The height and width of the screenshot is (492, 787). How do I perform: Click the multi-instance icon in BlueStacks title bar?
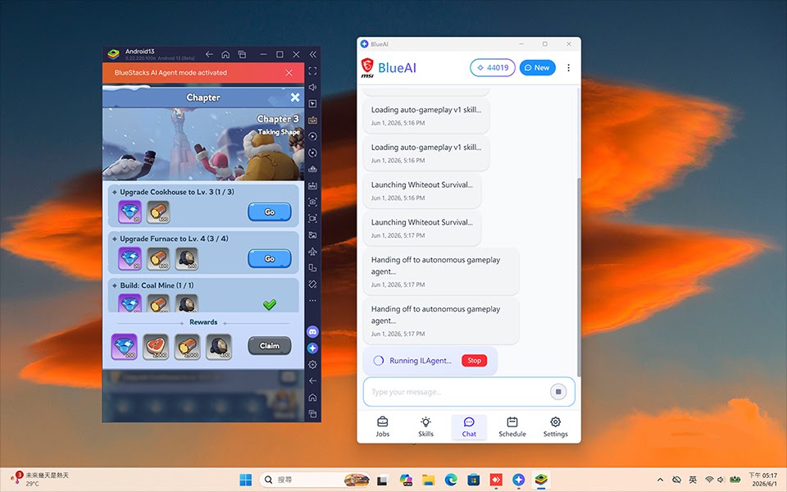tap(241, 54)
